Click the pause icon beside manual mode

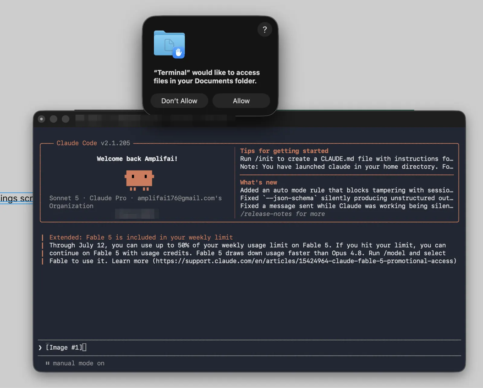pos(47,363)
